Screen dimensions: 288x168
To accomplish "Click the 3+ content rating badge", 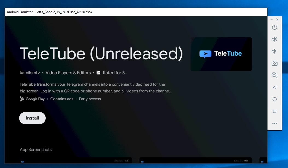I will 98,73.
